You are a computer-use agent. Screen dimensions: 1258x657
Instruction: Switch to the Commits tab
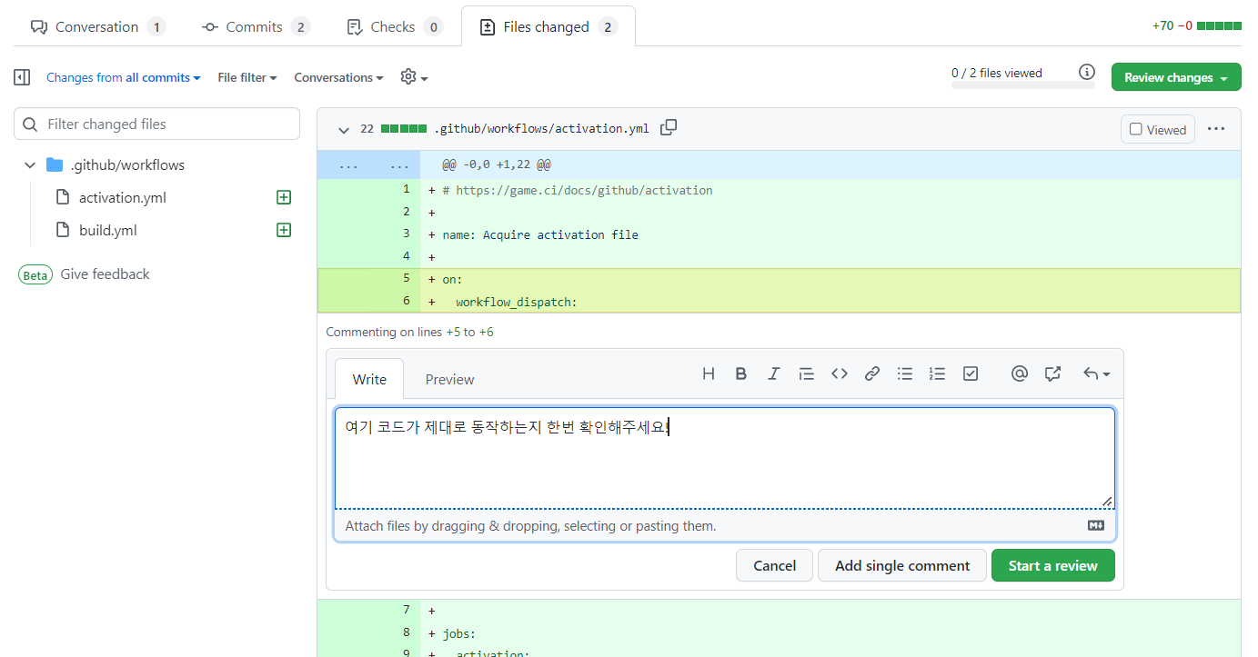click(x=256, y=26)
